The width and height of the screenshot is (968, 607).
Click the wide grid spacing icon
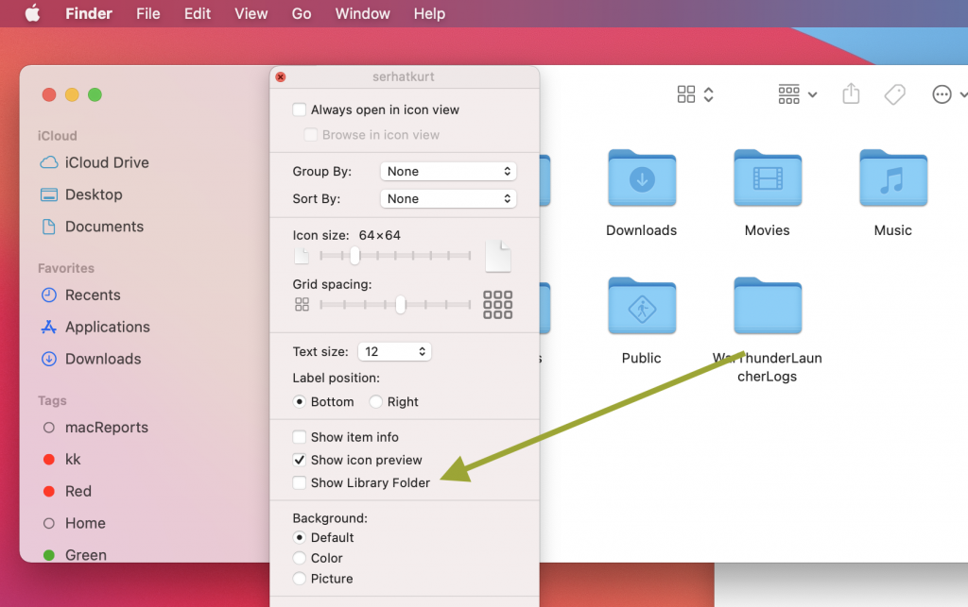497,304
